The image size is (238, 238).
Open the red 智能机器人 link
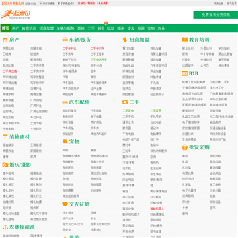coord(157,208)
